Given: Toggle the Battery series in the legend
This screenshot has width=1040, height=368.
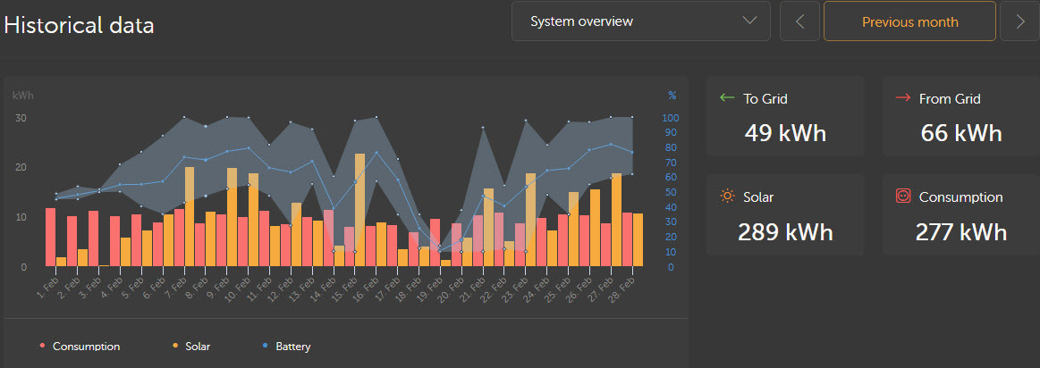Looking at the screenshot, I should tap(292, 346).
